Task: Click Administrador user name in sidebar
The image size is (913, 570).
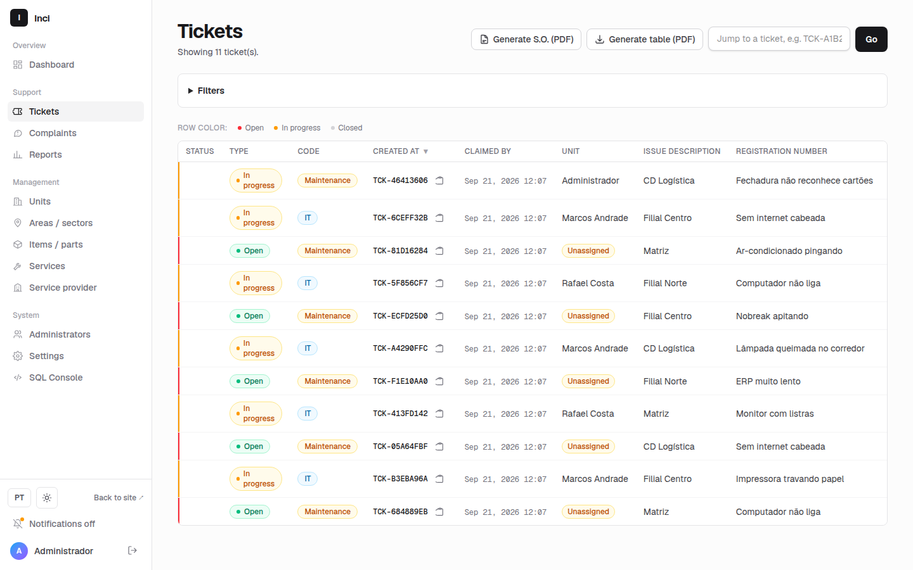Action: pyautogui.click(x=63, y=551)
